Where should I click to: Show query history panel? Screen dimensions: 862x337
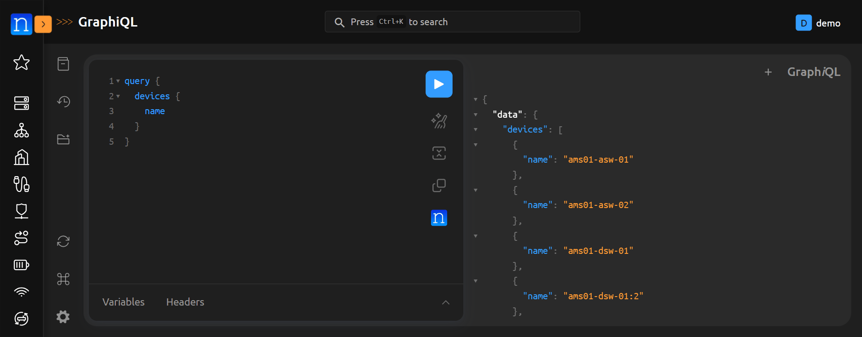click(63, 102)
